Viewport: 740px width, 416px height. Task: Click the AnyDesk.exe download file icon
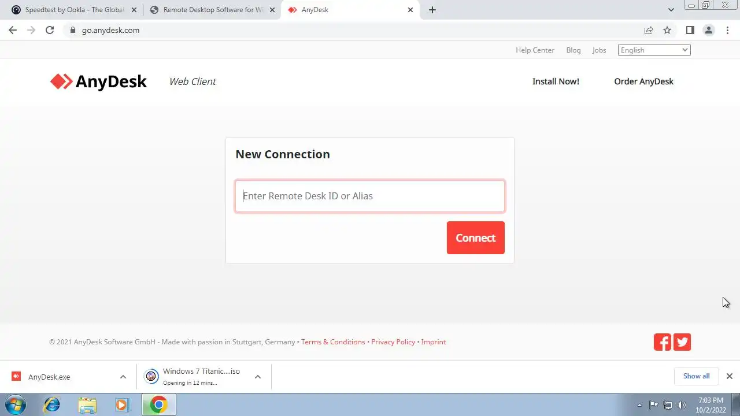(16, 377)
